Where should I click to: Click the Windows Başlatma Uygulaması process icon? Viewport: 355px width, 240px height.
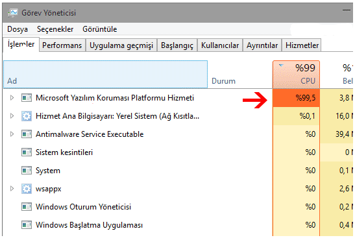pos(27,225)
